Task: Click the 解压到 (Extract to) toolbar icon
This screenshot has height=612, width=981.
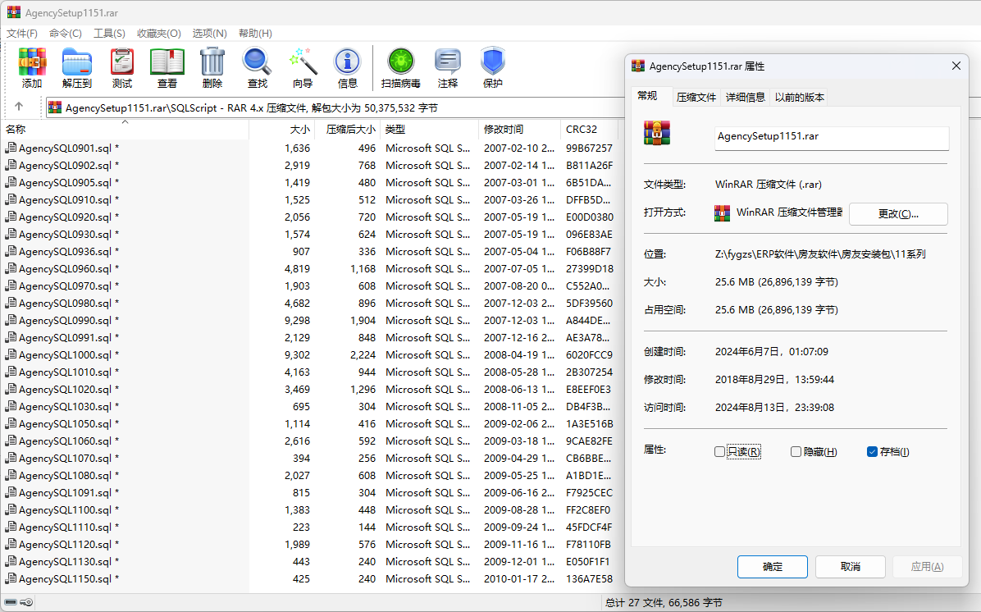Action: tap(77, 62)
